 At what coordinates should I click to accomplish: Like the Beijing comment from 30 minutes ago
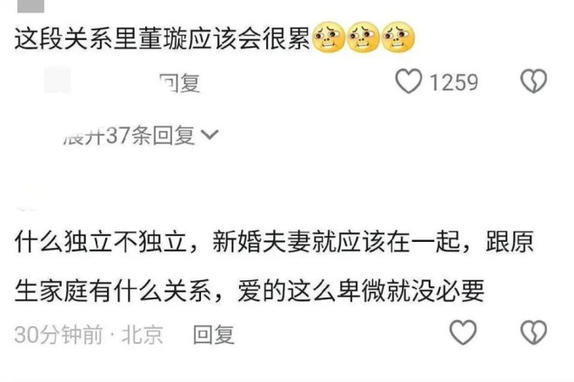pyautogui.click(x=463, y=332)
